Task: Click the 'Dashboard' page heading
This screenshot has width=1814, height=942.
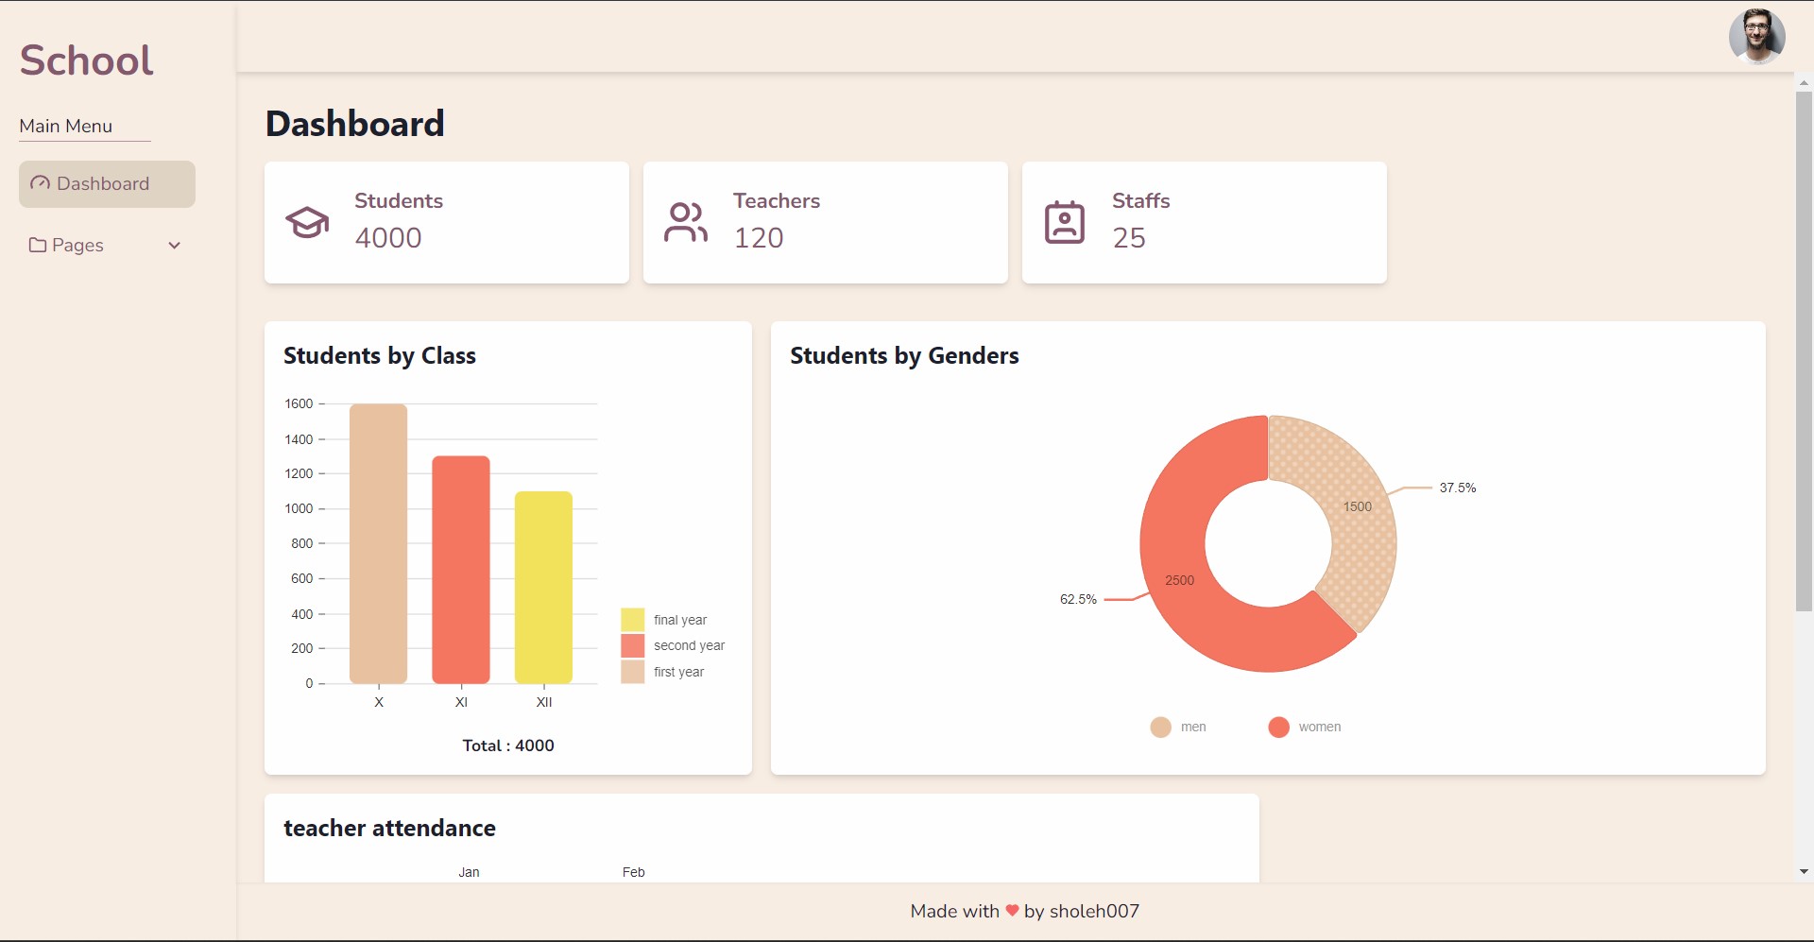Action: (x=355, y=124)
